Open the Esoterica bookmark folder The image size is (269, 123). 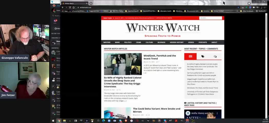click(x=205, y=11)
